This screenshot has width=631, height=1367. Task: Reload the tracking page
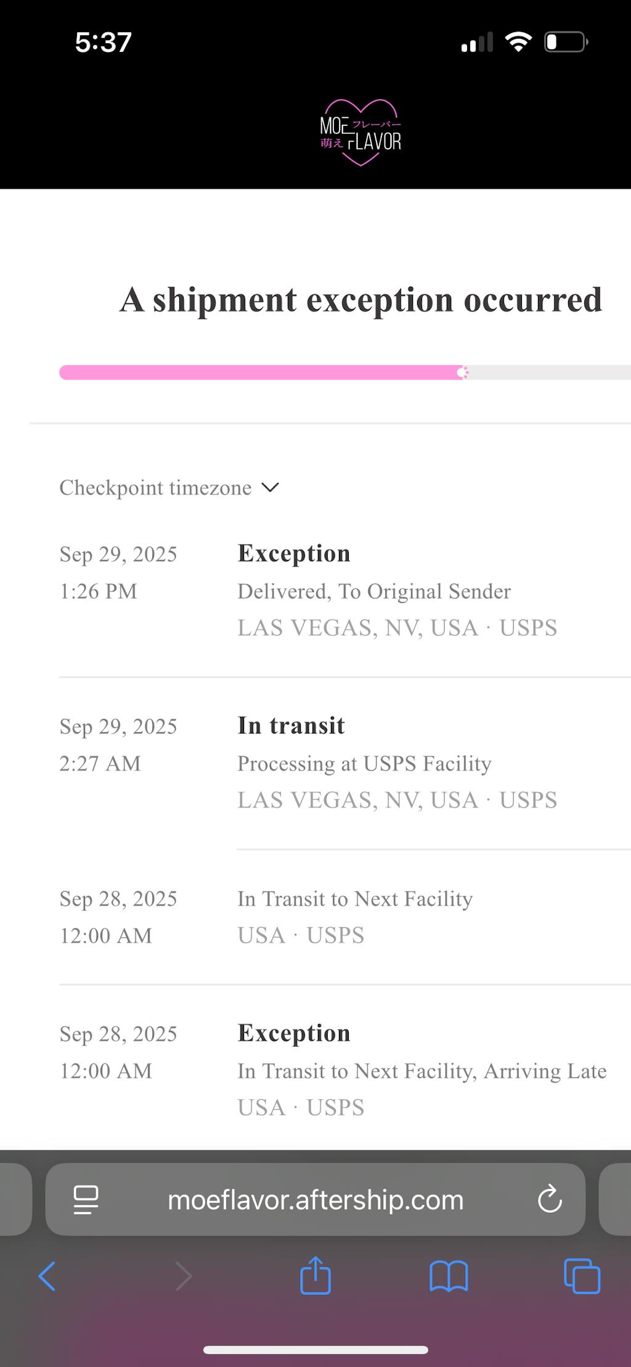(x=549, y=1199)
